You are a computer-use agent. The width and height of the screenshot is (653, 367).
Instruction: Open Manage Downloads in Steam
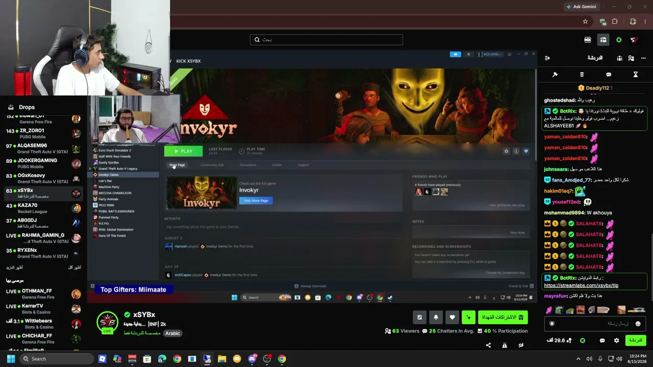(311, 286)
